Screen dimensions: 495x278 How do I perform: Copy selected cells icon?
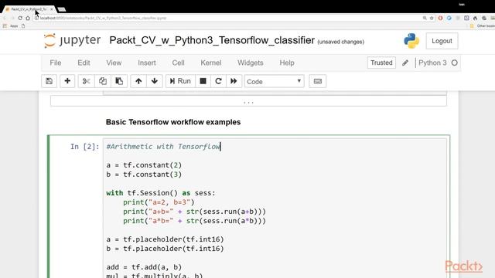103,81
